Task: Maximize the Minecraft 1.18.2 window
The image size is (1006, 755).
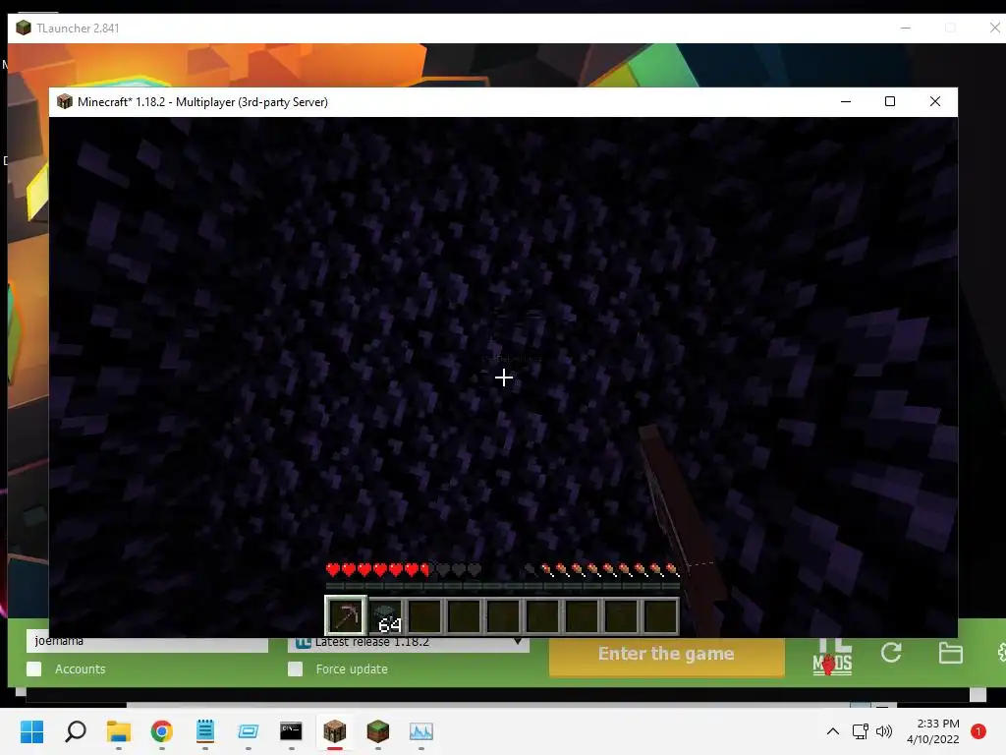Action: [890, 101]
